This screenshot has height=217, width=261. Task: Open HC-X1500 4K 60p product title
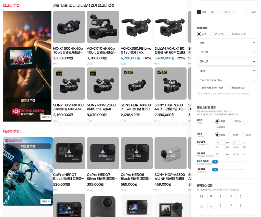[68, 50]
